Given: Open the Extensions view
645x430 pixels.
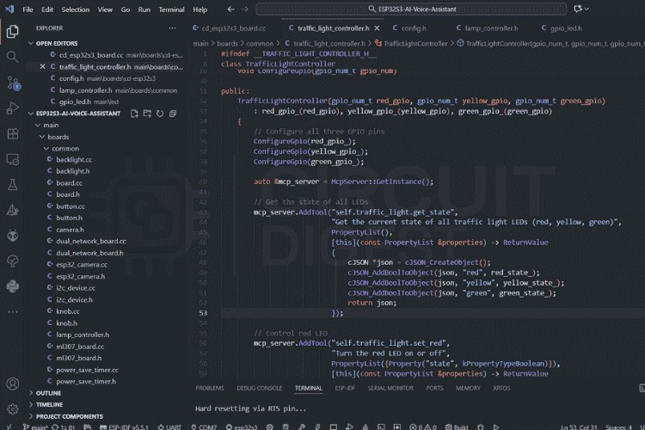Looking at the screenshot, I should pos(12,134).
